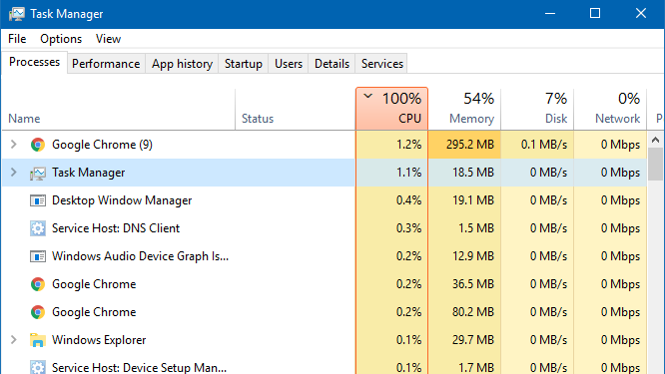The height and width of the screenshot is (374, 665).
Task: Expand the Task Manager process group
Action: [x=14, y=173]
